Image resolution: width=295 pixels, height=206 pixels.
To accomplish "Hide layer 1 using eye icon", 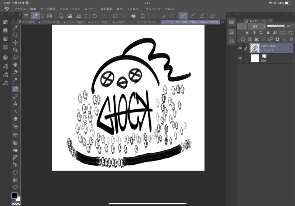I will click(x=240, y=48).
